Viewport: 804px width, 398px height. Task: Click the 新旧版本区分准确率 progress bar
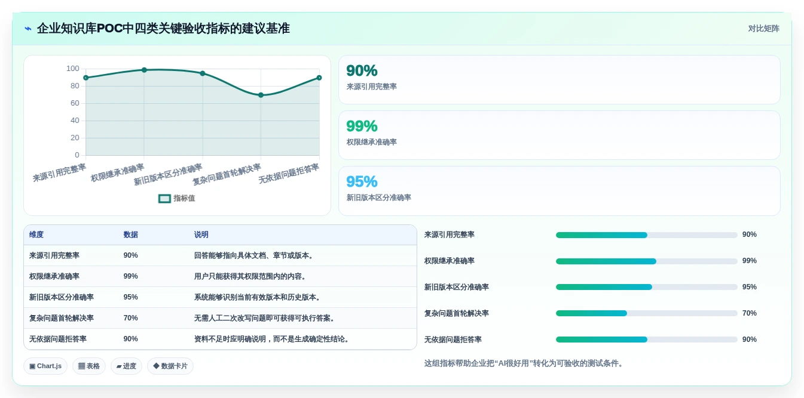click(646, 287)
